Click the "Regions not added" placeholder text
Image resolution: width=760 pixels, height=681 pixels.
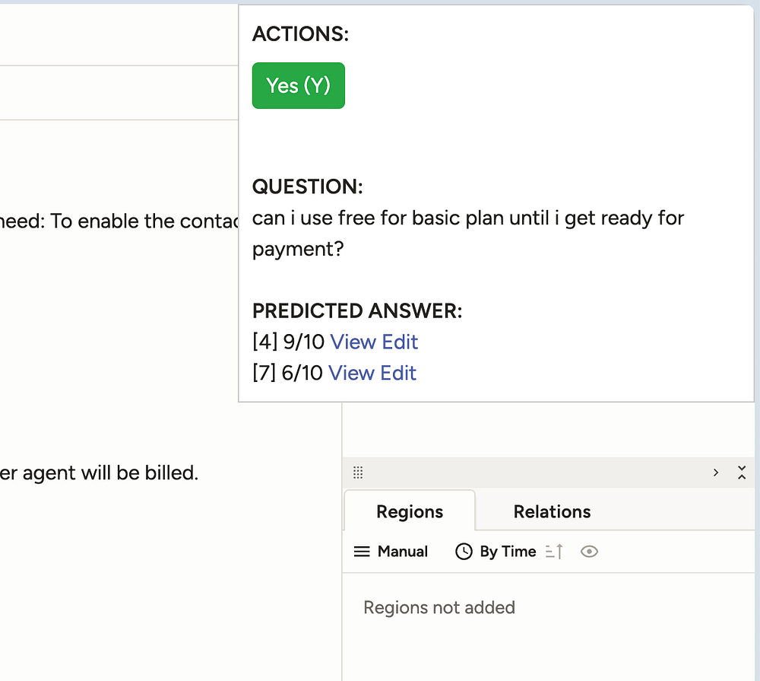439,607
